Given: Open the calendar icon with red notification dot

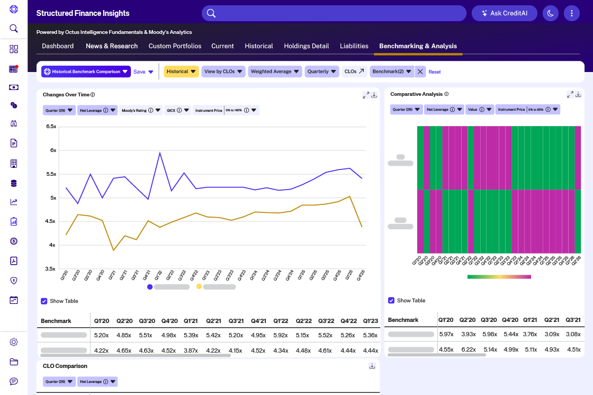Looking at the screenshot, I should 14,69.
